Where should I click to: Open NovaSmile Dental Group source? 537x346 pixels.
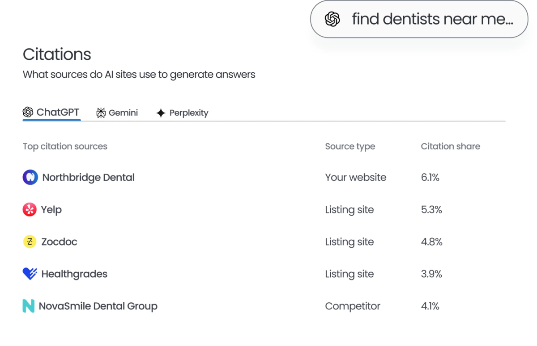98,306
